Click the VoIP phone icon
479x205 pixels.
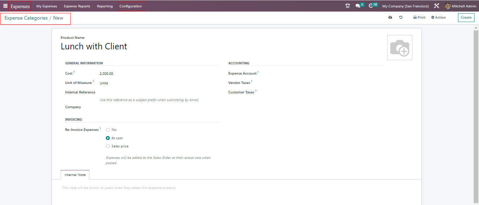pyautogui.click(x=348, y=6)
